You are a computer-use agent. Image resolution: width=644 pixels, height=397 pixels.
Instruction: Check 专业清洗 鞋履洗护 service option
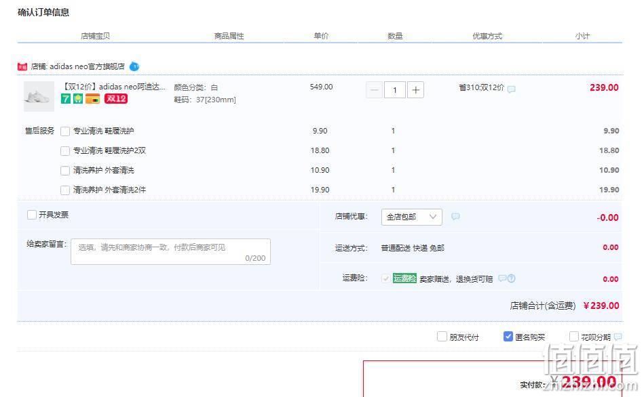65,131
